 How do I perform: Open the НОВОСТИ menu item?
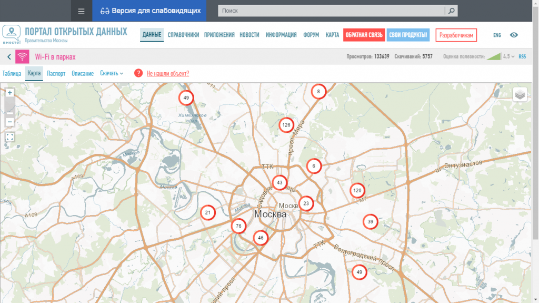tap(249, 35)
